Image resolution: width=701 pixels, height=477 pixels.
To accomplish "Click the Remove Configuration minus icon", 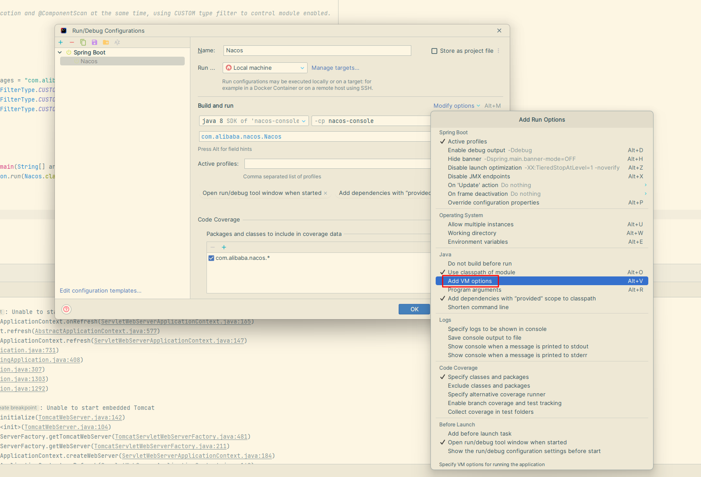I will [72, 42].
